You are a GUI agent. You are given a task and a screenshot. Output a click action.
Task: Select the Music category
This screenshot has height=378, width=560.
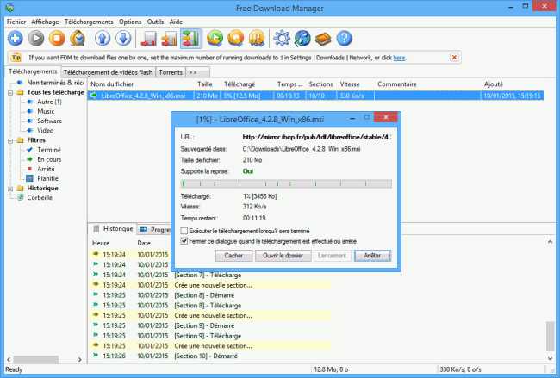pyautogui.click(x=46, y=111)
